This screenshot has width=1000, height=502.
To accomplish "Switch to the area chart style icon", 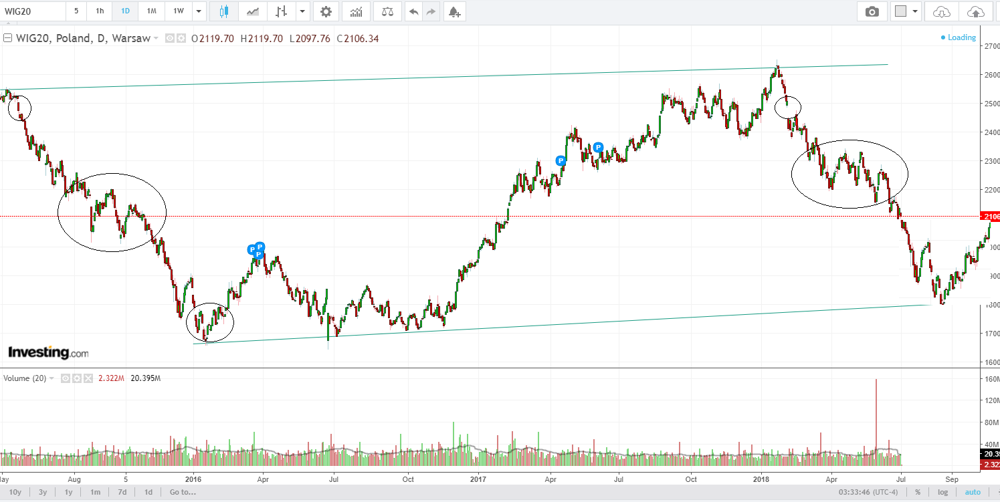I will (x=253, y=11).
